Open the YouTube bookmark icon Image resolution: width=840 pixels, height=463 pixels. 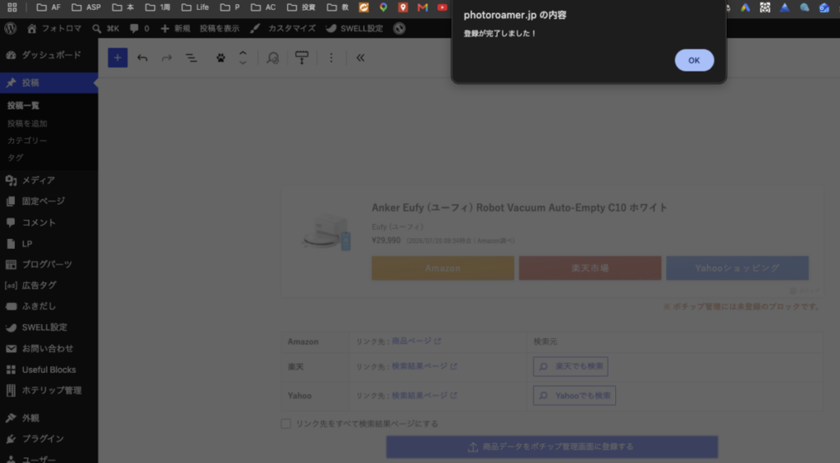tap(442, 7)
